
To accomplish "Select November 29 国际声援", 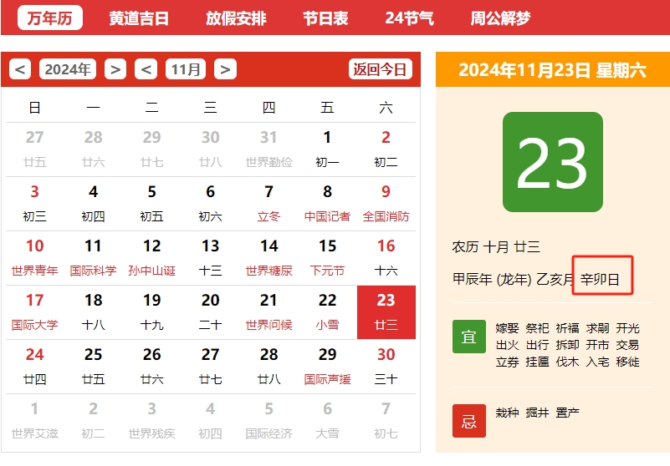I will tap(327, 367).
